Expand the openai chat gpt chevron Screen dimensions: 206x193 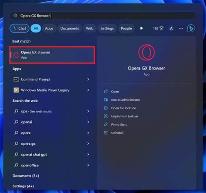tap(88, 154)
